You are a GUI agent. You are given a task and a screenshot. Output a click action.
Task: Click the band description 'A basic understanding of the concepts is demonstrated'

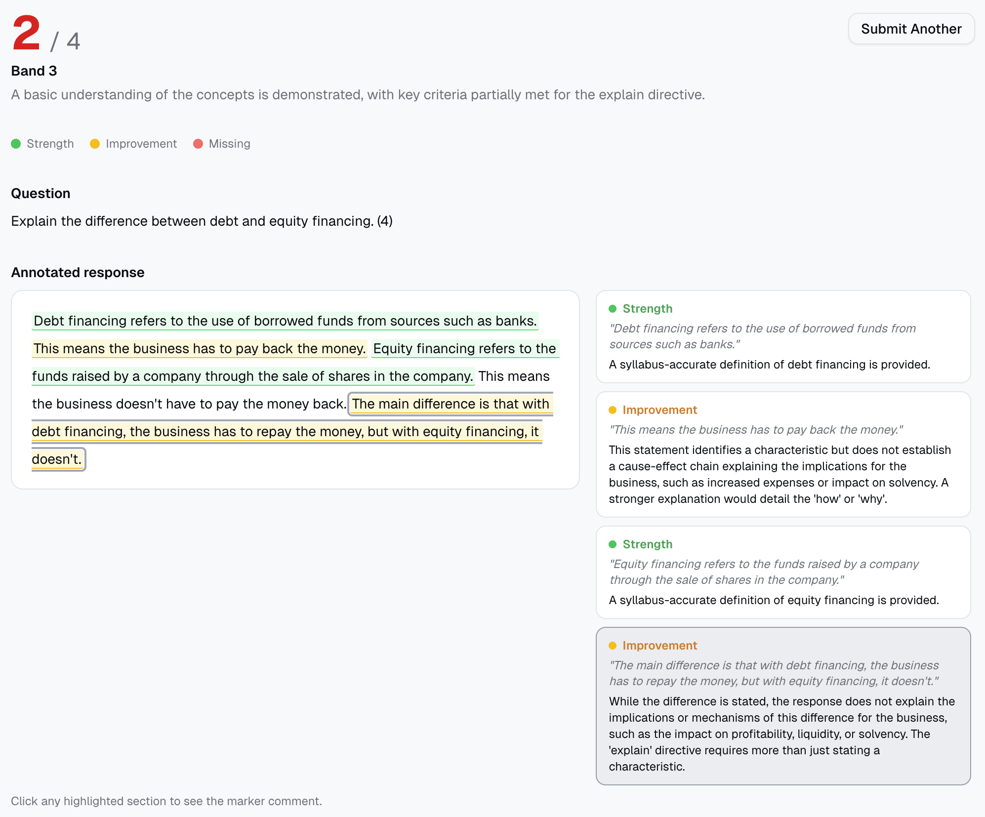click(358, 94)
